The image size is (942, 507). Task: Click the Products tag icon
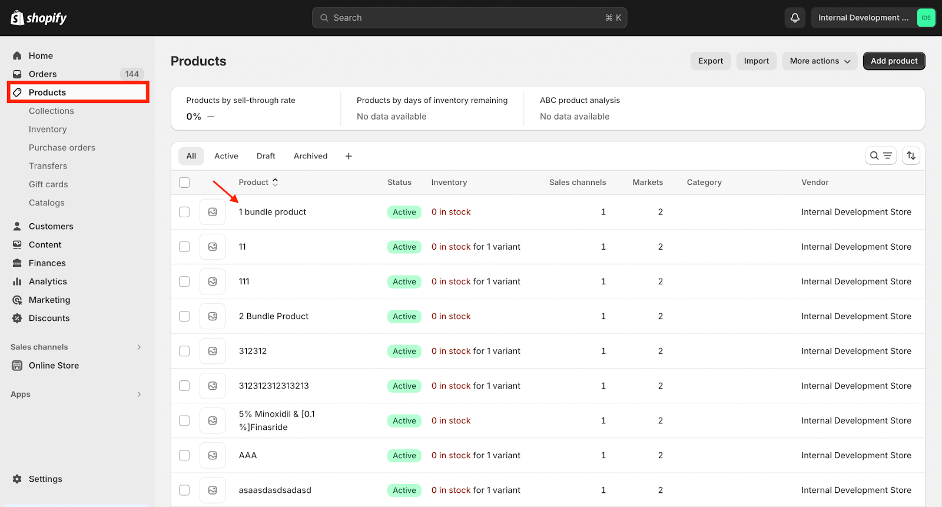[x=17, y=92]
